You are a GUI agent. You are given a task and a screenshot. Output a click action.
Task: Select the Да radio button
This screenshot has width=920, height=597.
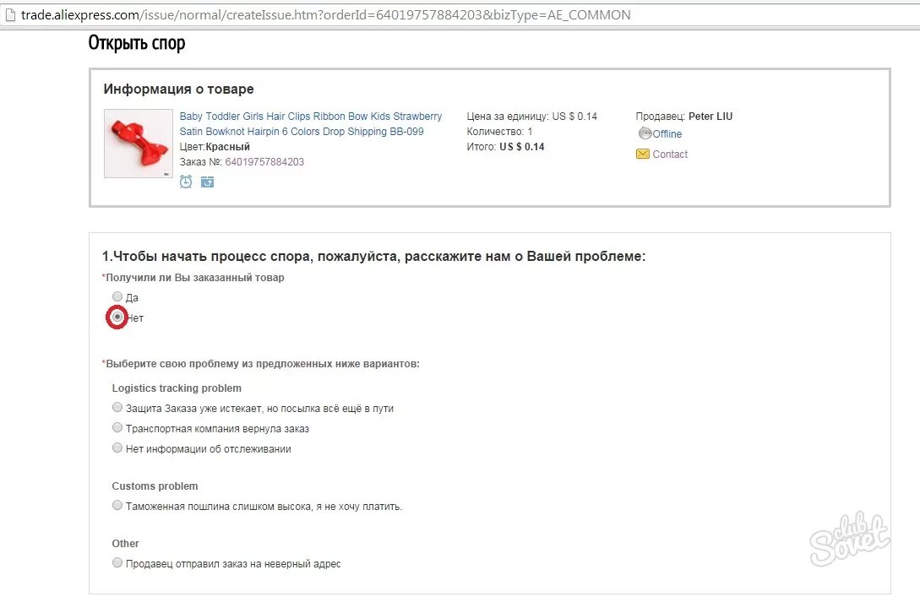(x=117, y=296)
